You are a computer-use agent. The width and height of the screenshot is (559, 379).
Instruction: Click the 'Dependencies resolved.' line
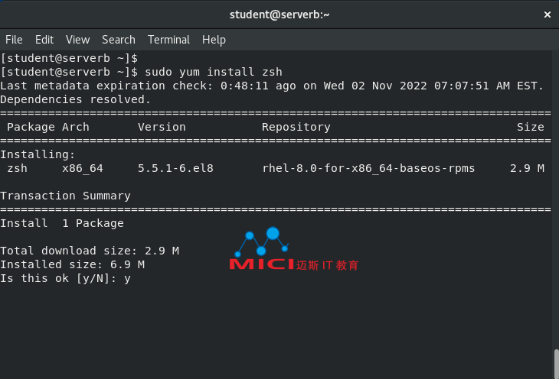click(76, 99)
